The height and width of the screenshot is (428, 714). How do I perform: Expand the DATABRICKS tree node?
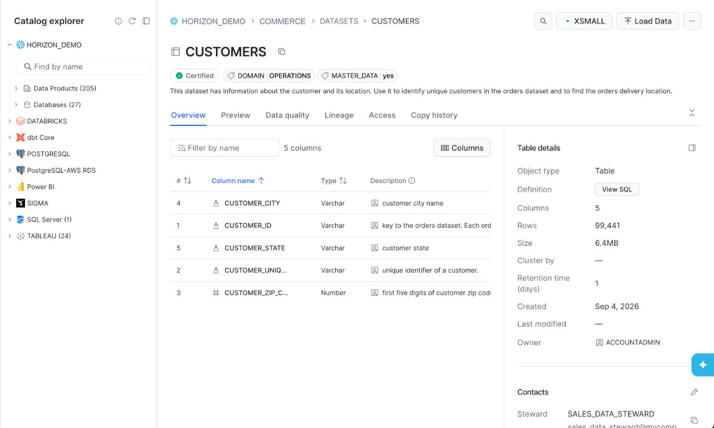pyautogui.click(x=9, y=121)
